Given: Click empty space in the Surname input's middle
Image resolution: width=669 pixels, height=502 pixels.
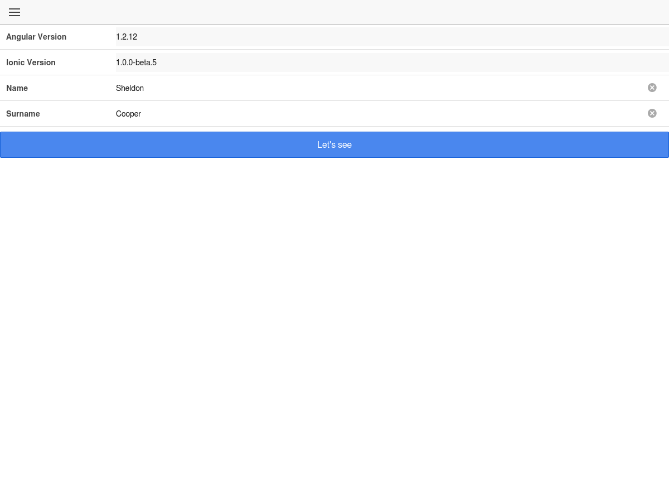Looking at the screenshot, I should pos(379,114).
